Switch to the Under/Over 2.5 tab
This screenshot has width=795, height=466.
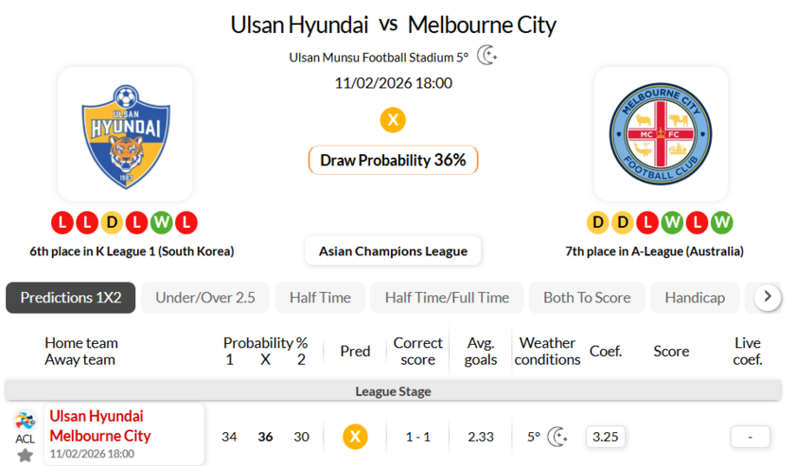click(205, 298)
